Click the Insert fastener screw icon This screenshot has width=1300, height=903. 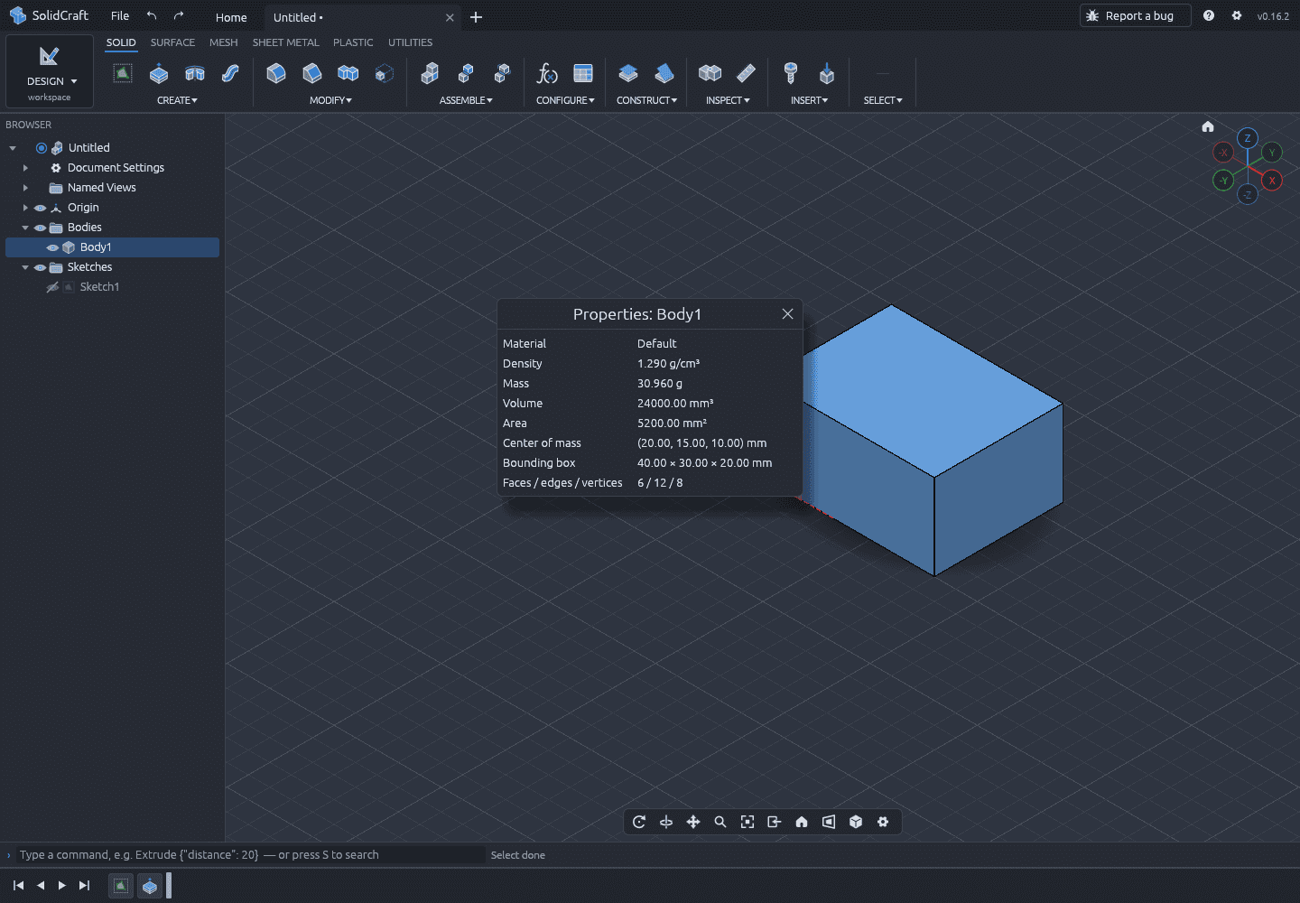pos(791,73)
